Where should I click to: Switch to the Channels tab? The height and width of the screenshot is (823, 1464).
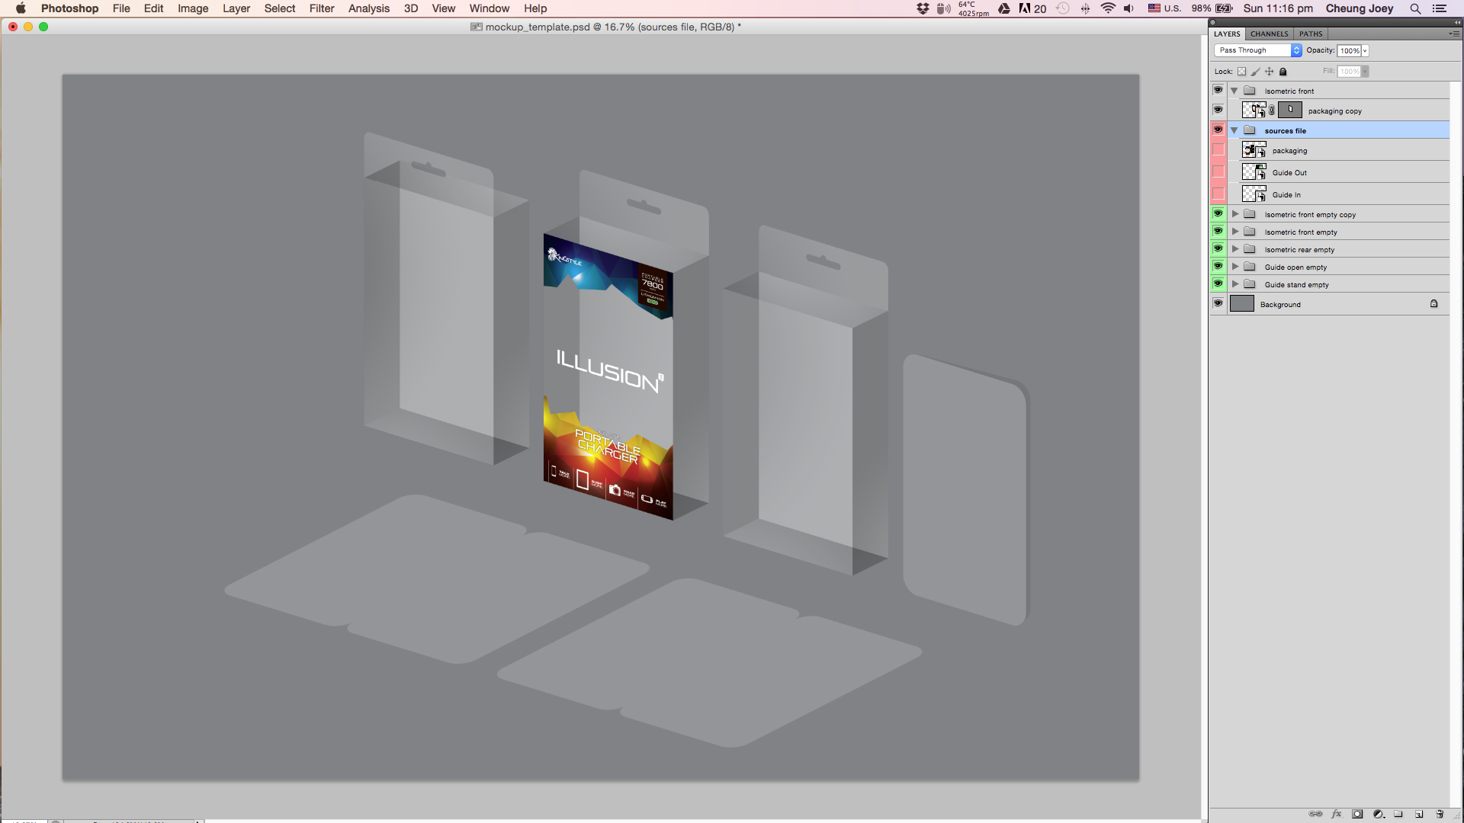click(1269, 34)
